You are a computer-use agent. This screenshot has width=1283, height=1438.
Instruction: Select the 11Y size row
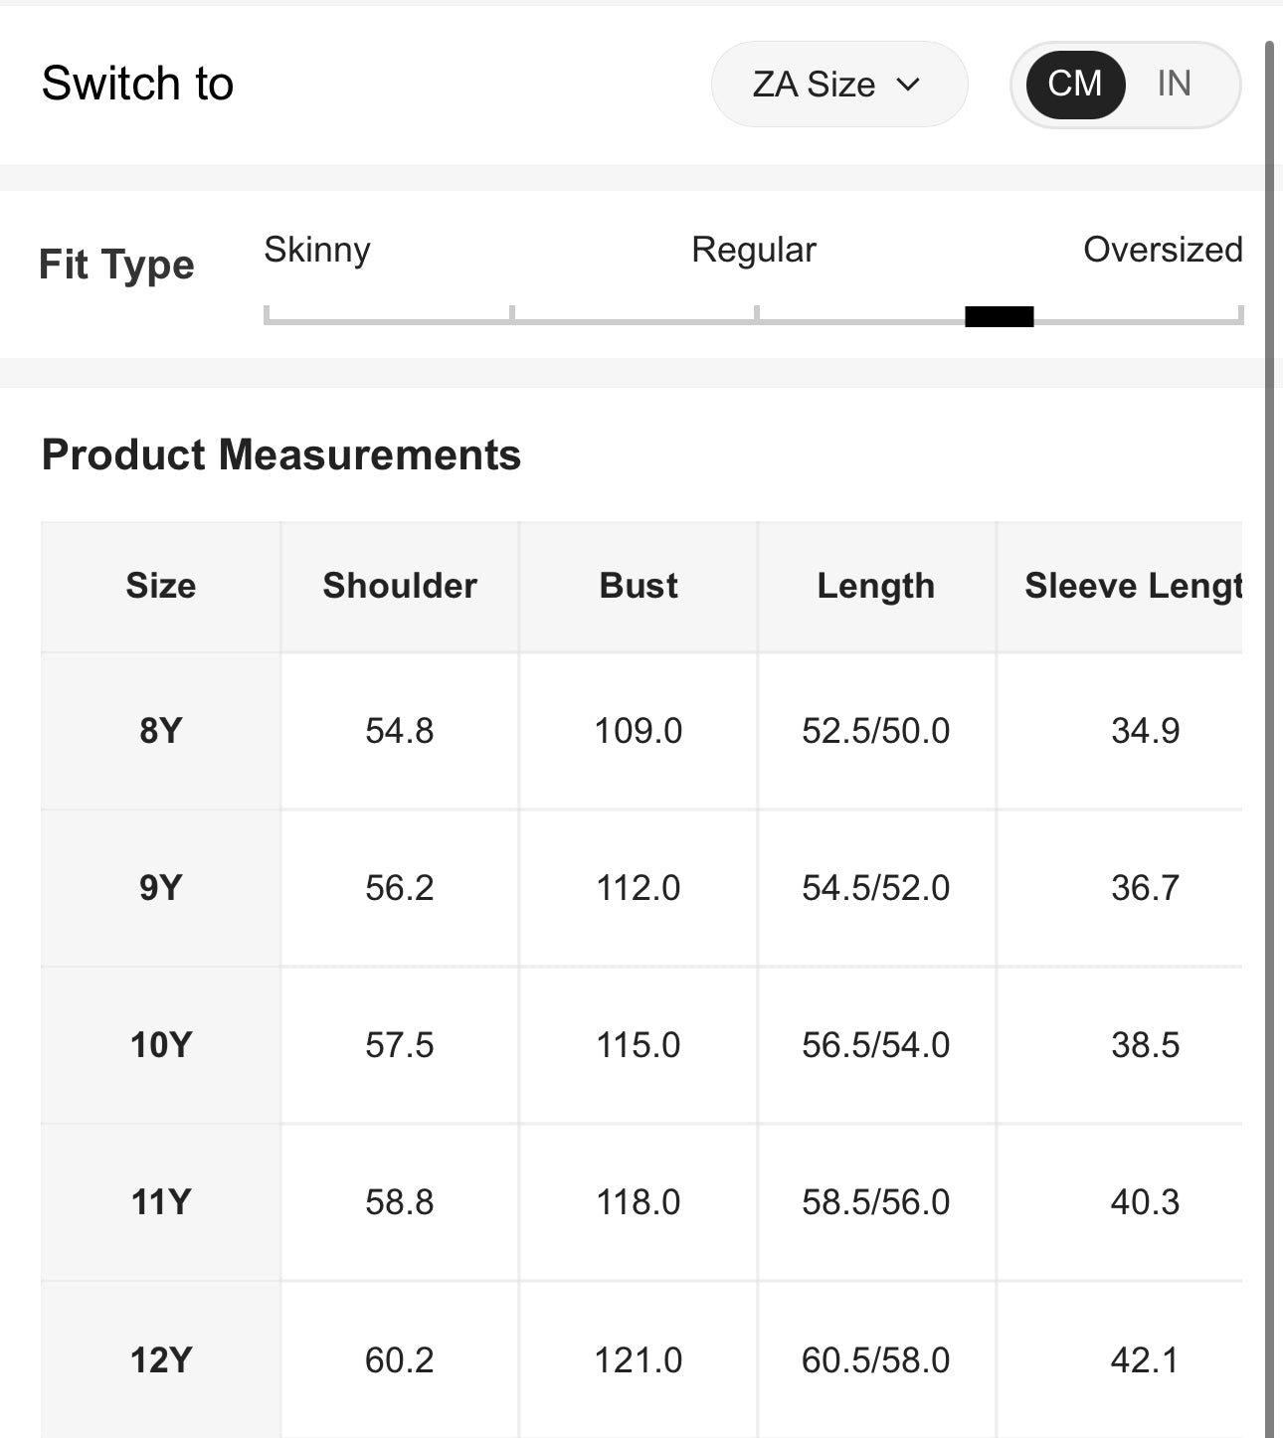point(160,1202)
